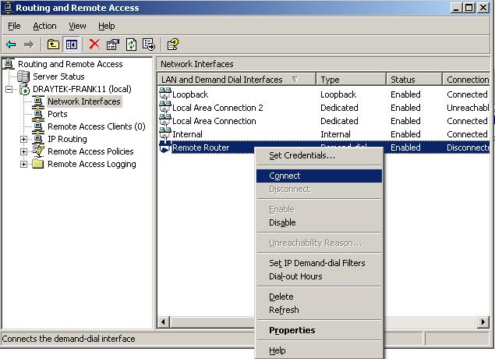495x359 pixels.
Task: Click the Refresh toolbar icon
Action: point(131,44)
